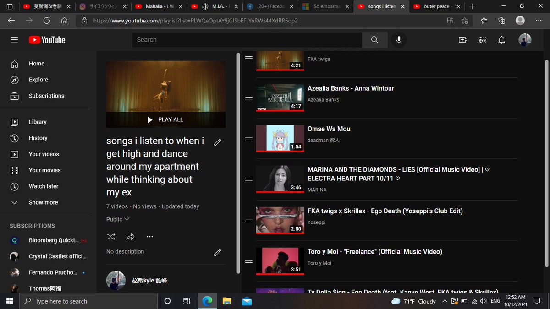
Task: Click the drag handle for Azealia Banks - Anna Wintour
Action: [249, 98]
